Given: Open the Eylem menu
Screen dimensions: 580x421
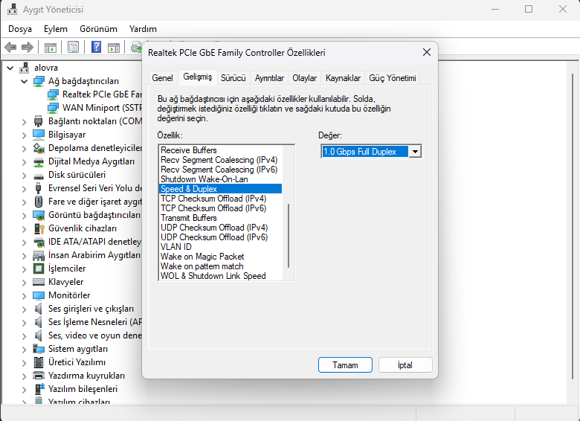Looking at the screenshot, I should point(56,29).
